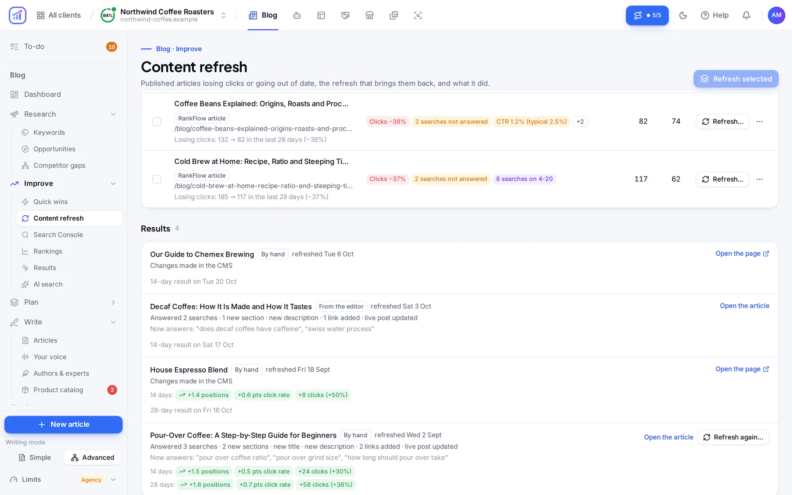Viewport: 792px width, 495px height.
Task: Collapse the Improve section
Action: click(113, 184)
